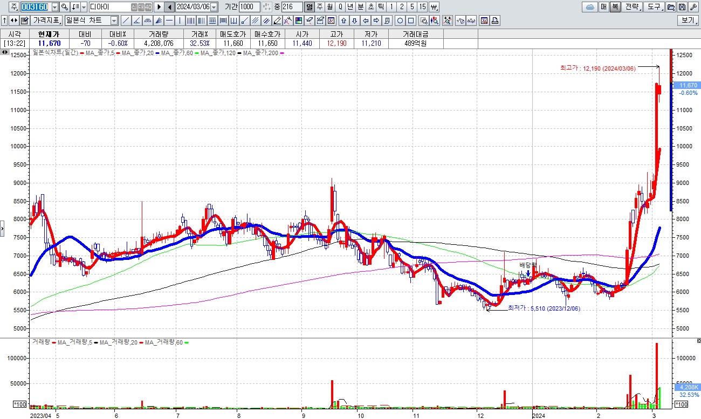Expand the 전략 strategy menu

point(633,7)
